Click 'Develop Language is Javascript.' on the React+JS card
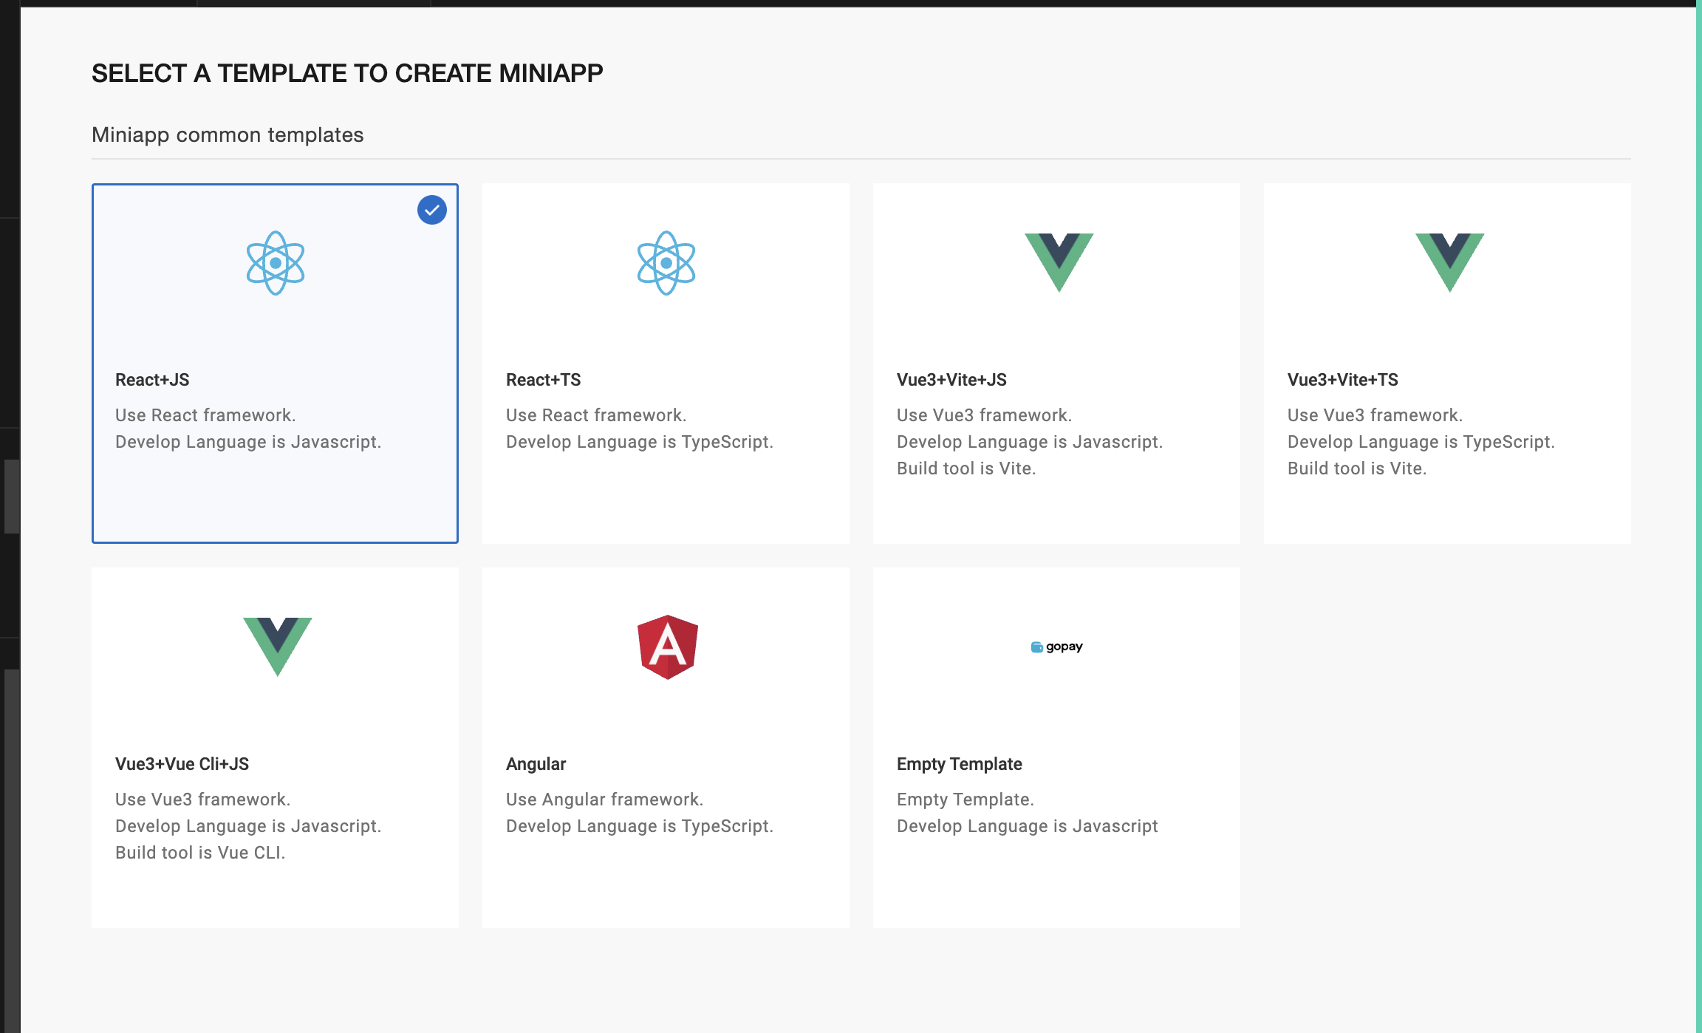Screen dimensions: 1702x1033 click(x=248, y=442)
